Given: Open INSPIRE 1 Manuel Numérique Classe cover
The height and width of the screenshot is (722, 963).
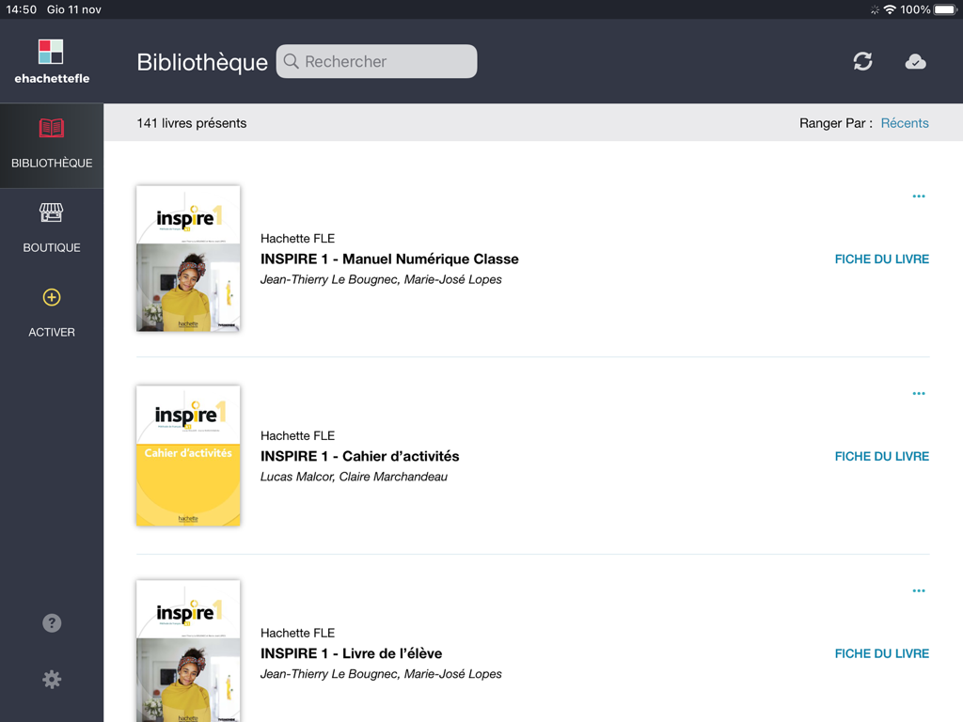Looking at the screenshot, I should (x=188, y=259).
